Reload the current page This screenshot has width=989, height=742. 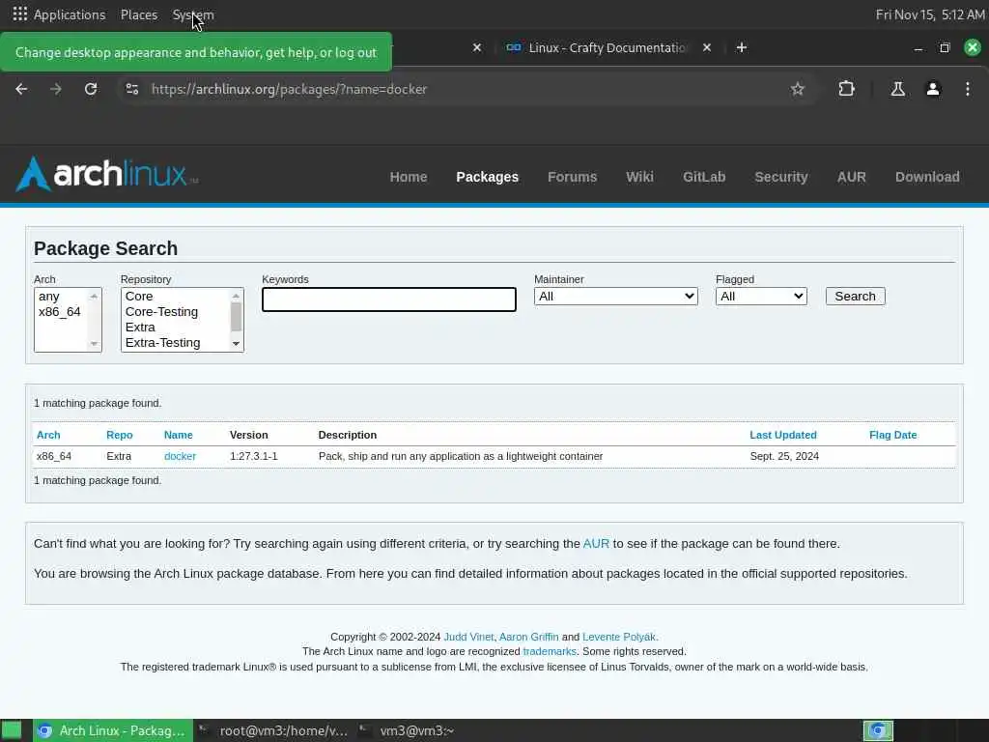coord(91,89)
